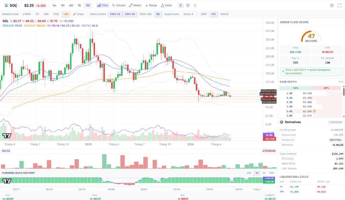Click the 2025 date label on time axis
Viewport: 345px width, 200px height.
point(88,144)
